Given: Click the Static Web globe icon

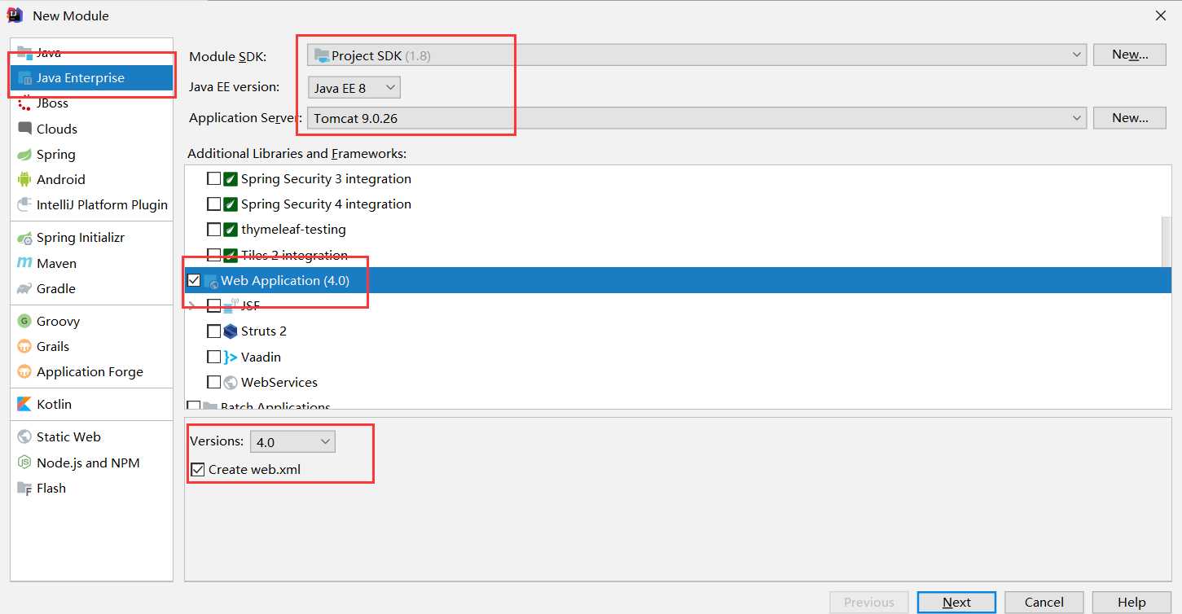Looking at the screenshot, I should [24, 437].
